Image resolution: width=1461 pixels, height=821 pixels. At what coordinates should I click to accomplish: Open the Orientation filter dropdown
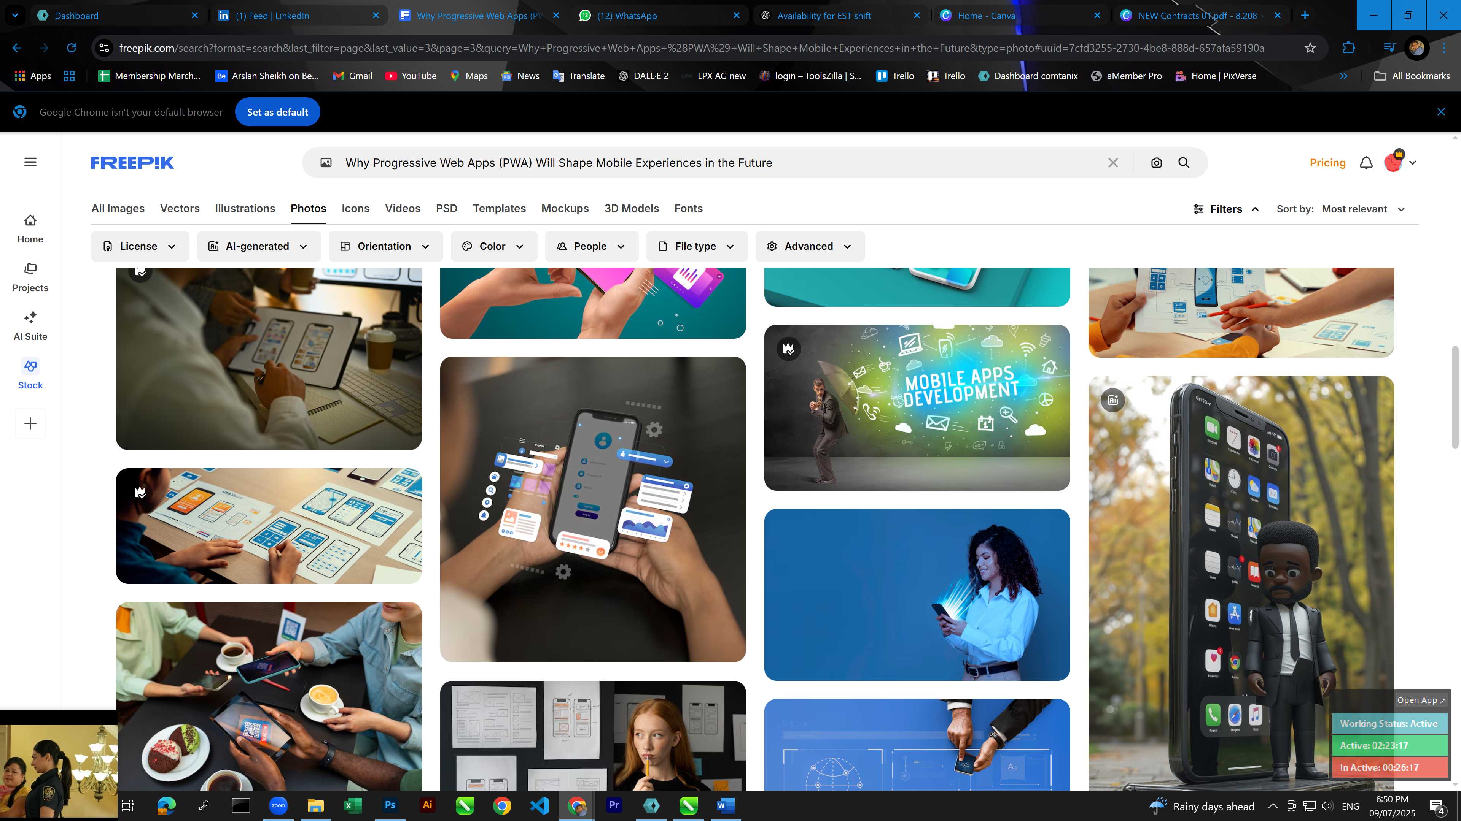tap(386, 246)
